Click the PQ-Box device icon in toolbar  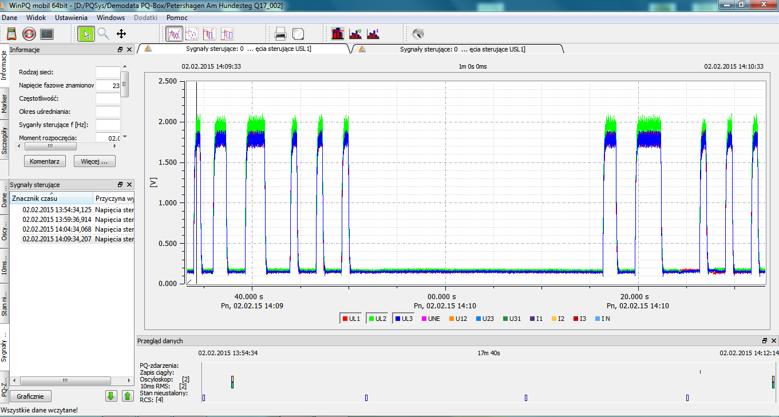(11, 34)
